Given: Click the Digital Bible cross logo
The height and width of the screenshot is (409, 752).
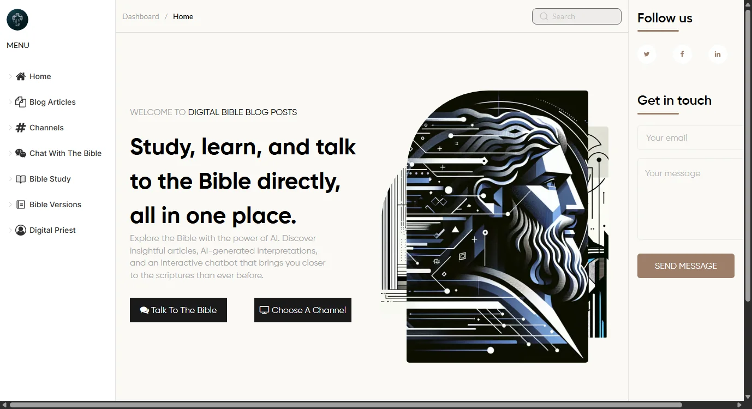Looking at the screenshot, I should [17, 20].
